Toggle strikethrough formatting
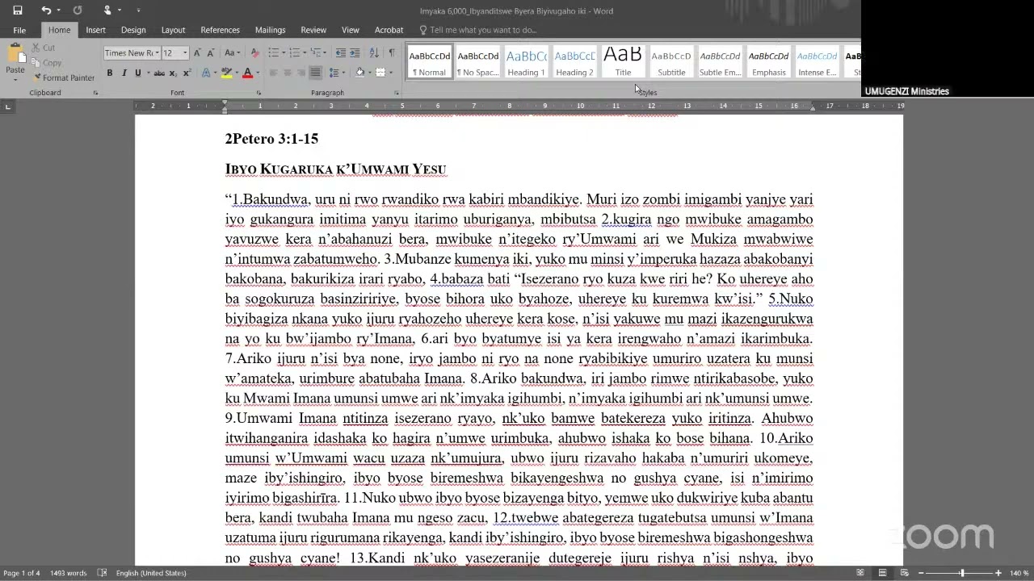Viewport: 1034px width, 581px height. pyautogui.click(x=159, y=73)
